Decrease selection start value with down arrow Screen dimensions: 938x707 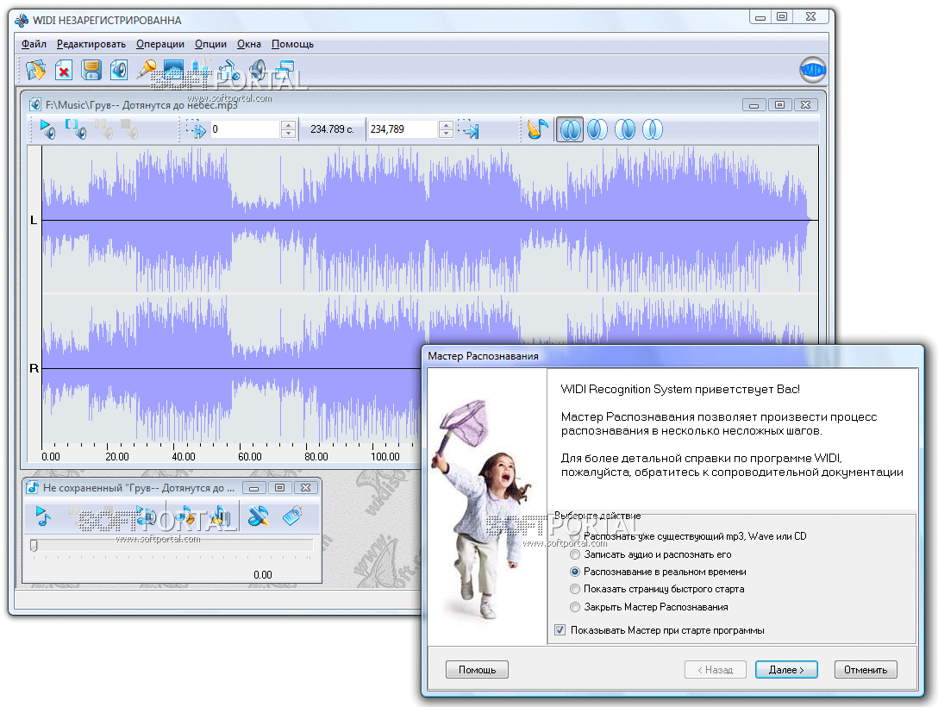pyautogui.click(x=288, y=134)
